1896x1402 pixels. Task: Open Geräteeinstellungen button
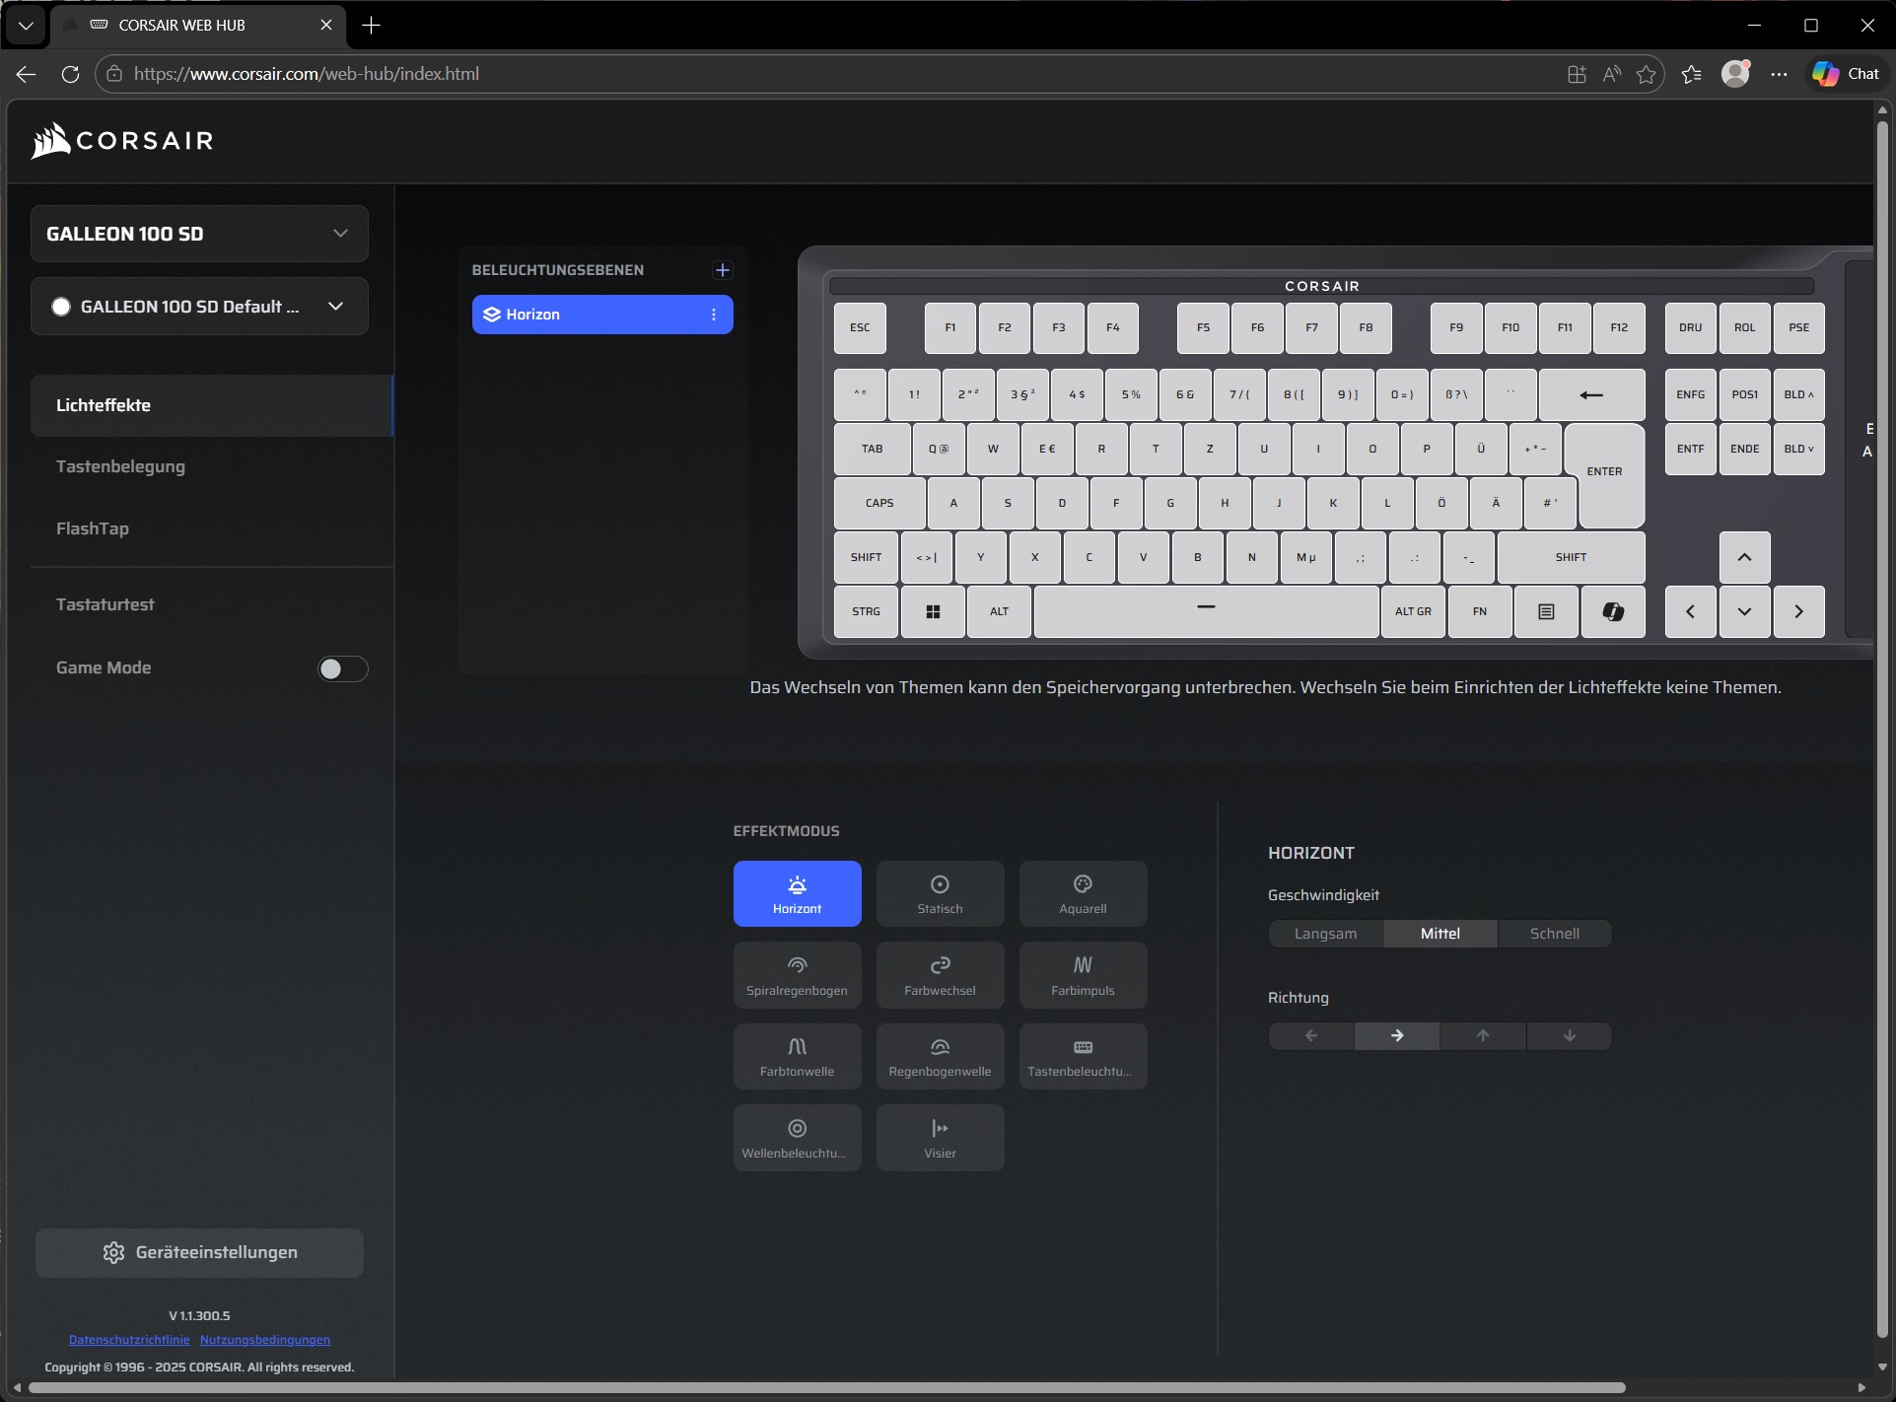point(199,1252)
